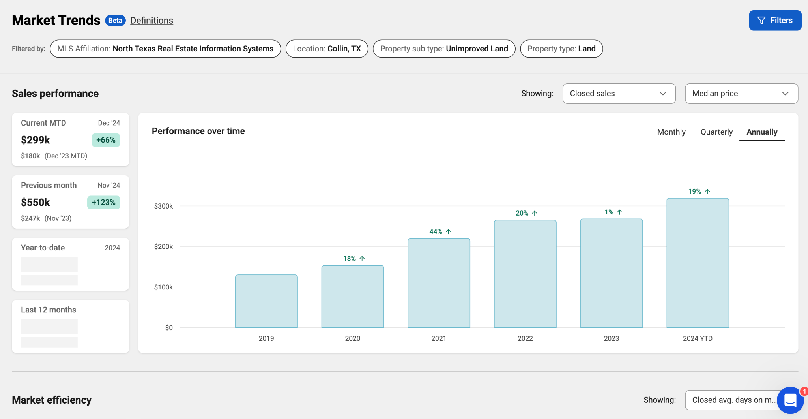
Task: Select the Previous month $550k card
Action: 71,202
